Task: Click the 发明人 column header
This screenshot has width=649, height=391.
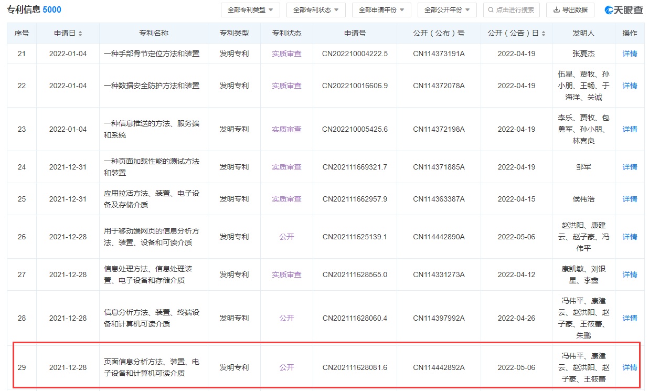Action: (x=583, y=33)
